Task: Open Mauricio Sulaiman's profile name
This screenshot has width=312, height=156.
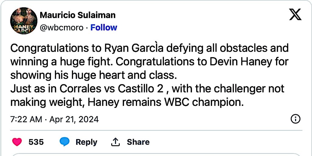Action: 78,15
